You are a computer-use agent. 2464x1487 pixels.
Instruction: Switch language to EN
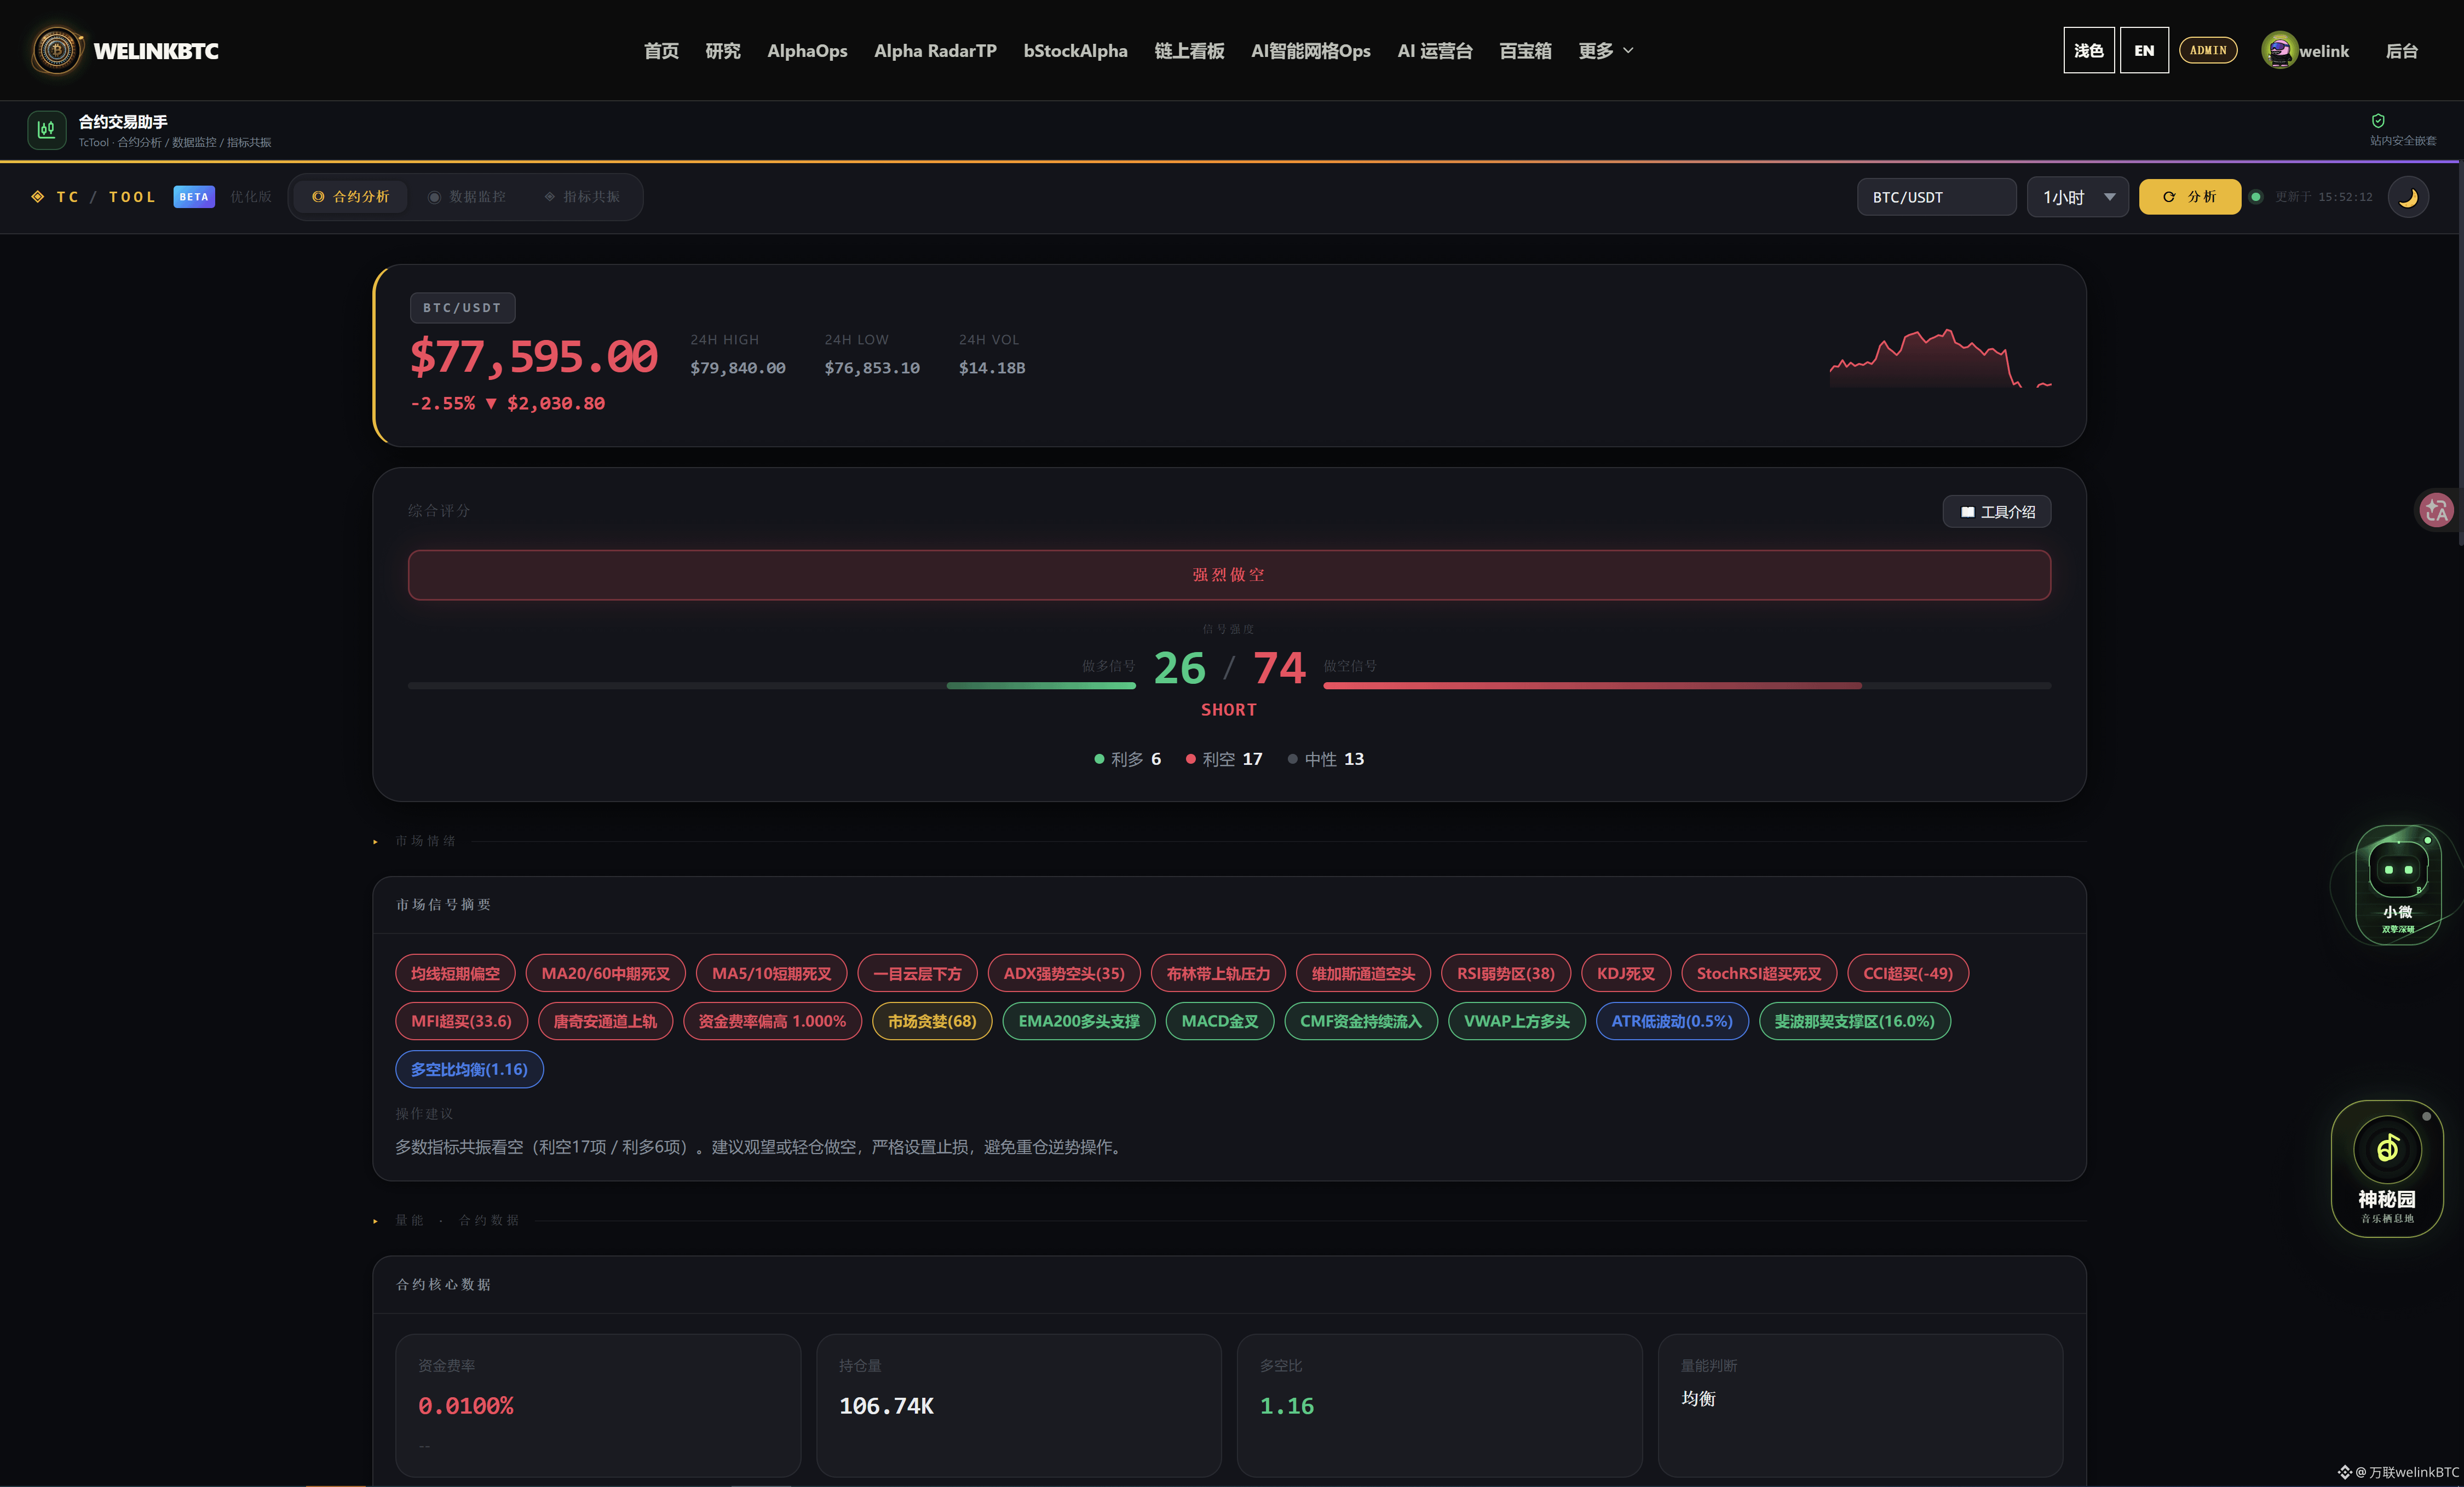coord(2144,50)
